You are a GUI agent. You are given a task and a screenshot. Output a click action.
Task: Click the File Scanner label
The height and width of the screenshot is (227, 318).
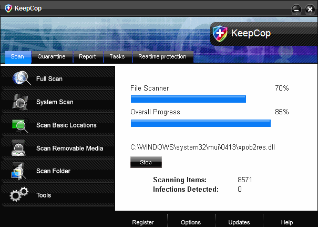point(150,88)
